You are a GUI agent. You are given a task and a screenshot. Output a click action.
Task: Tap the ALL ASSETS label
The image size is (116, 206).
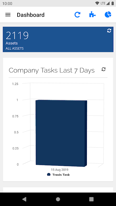pos(15,48)
